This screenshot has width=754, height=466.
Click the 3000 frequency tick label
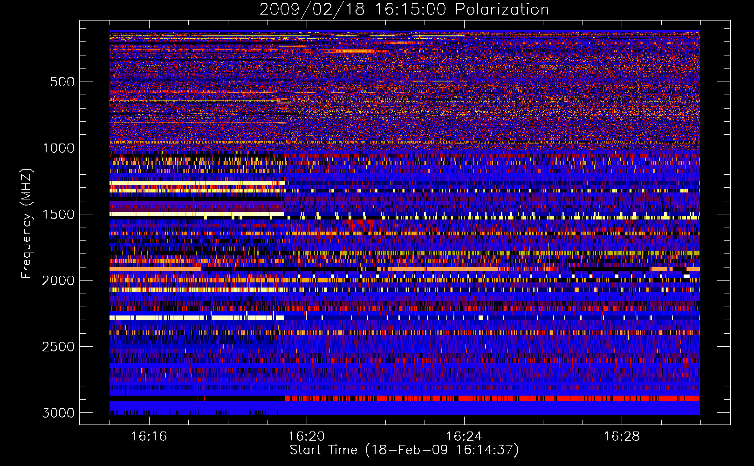(58, 413)
